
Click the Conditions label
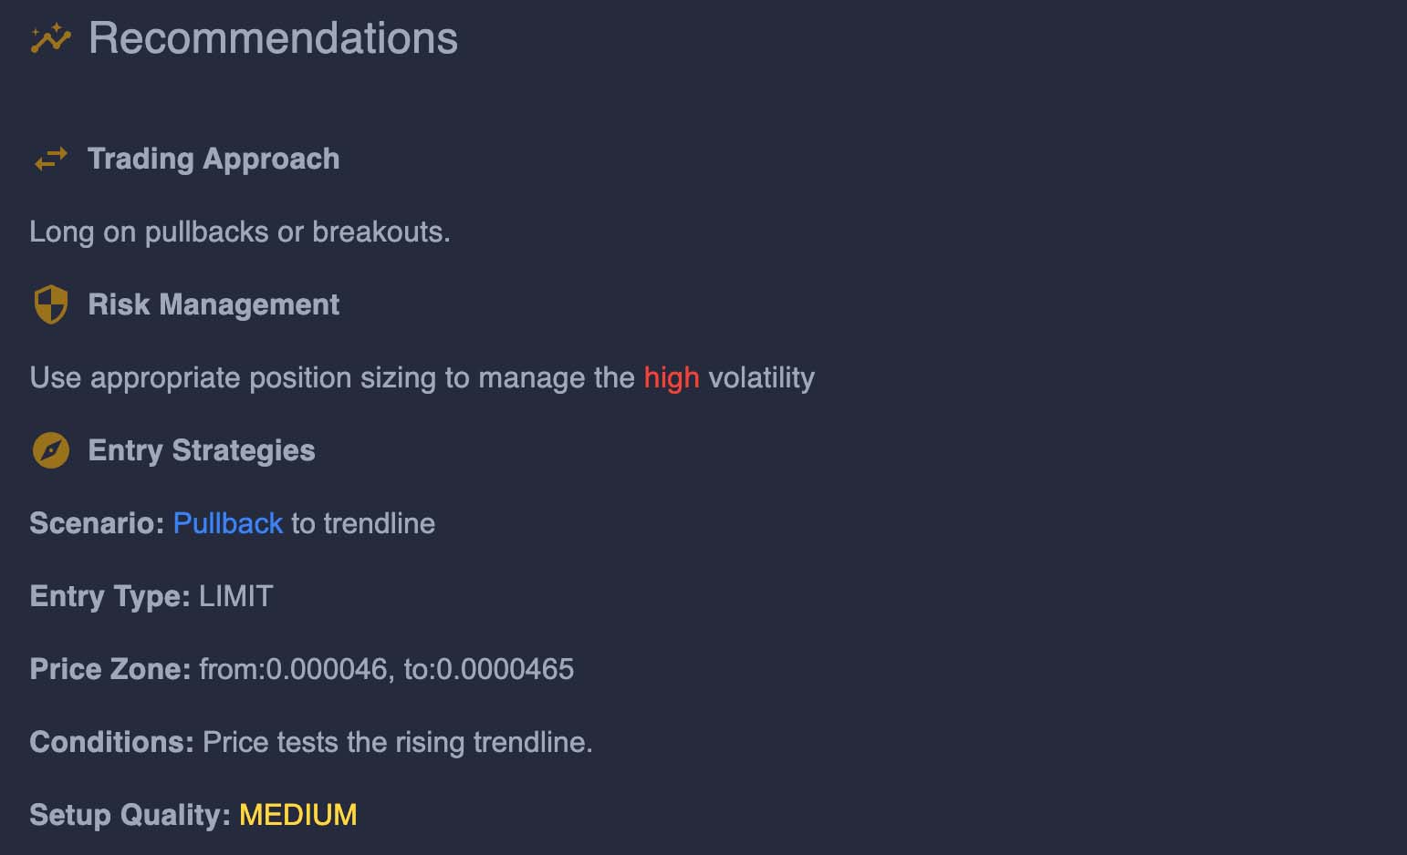(111, 742)
